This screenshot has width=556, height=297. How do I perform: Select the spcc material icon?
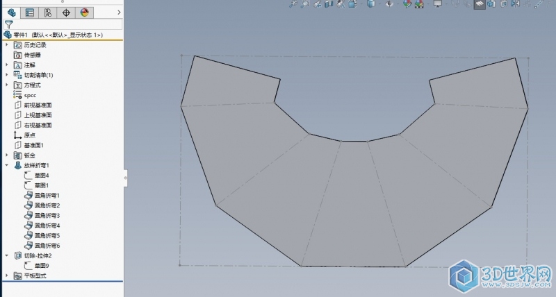18,94
